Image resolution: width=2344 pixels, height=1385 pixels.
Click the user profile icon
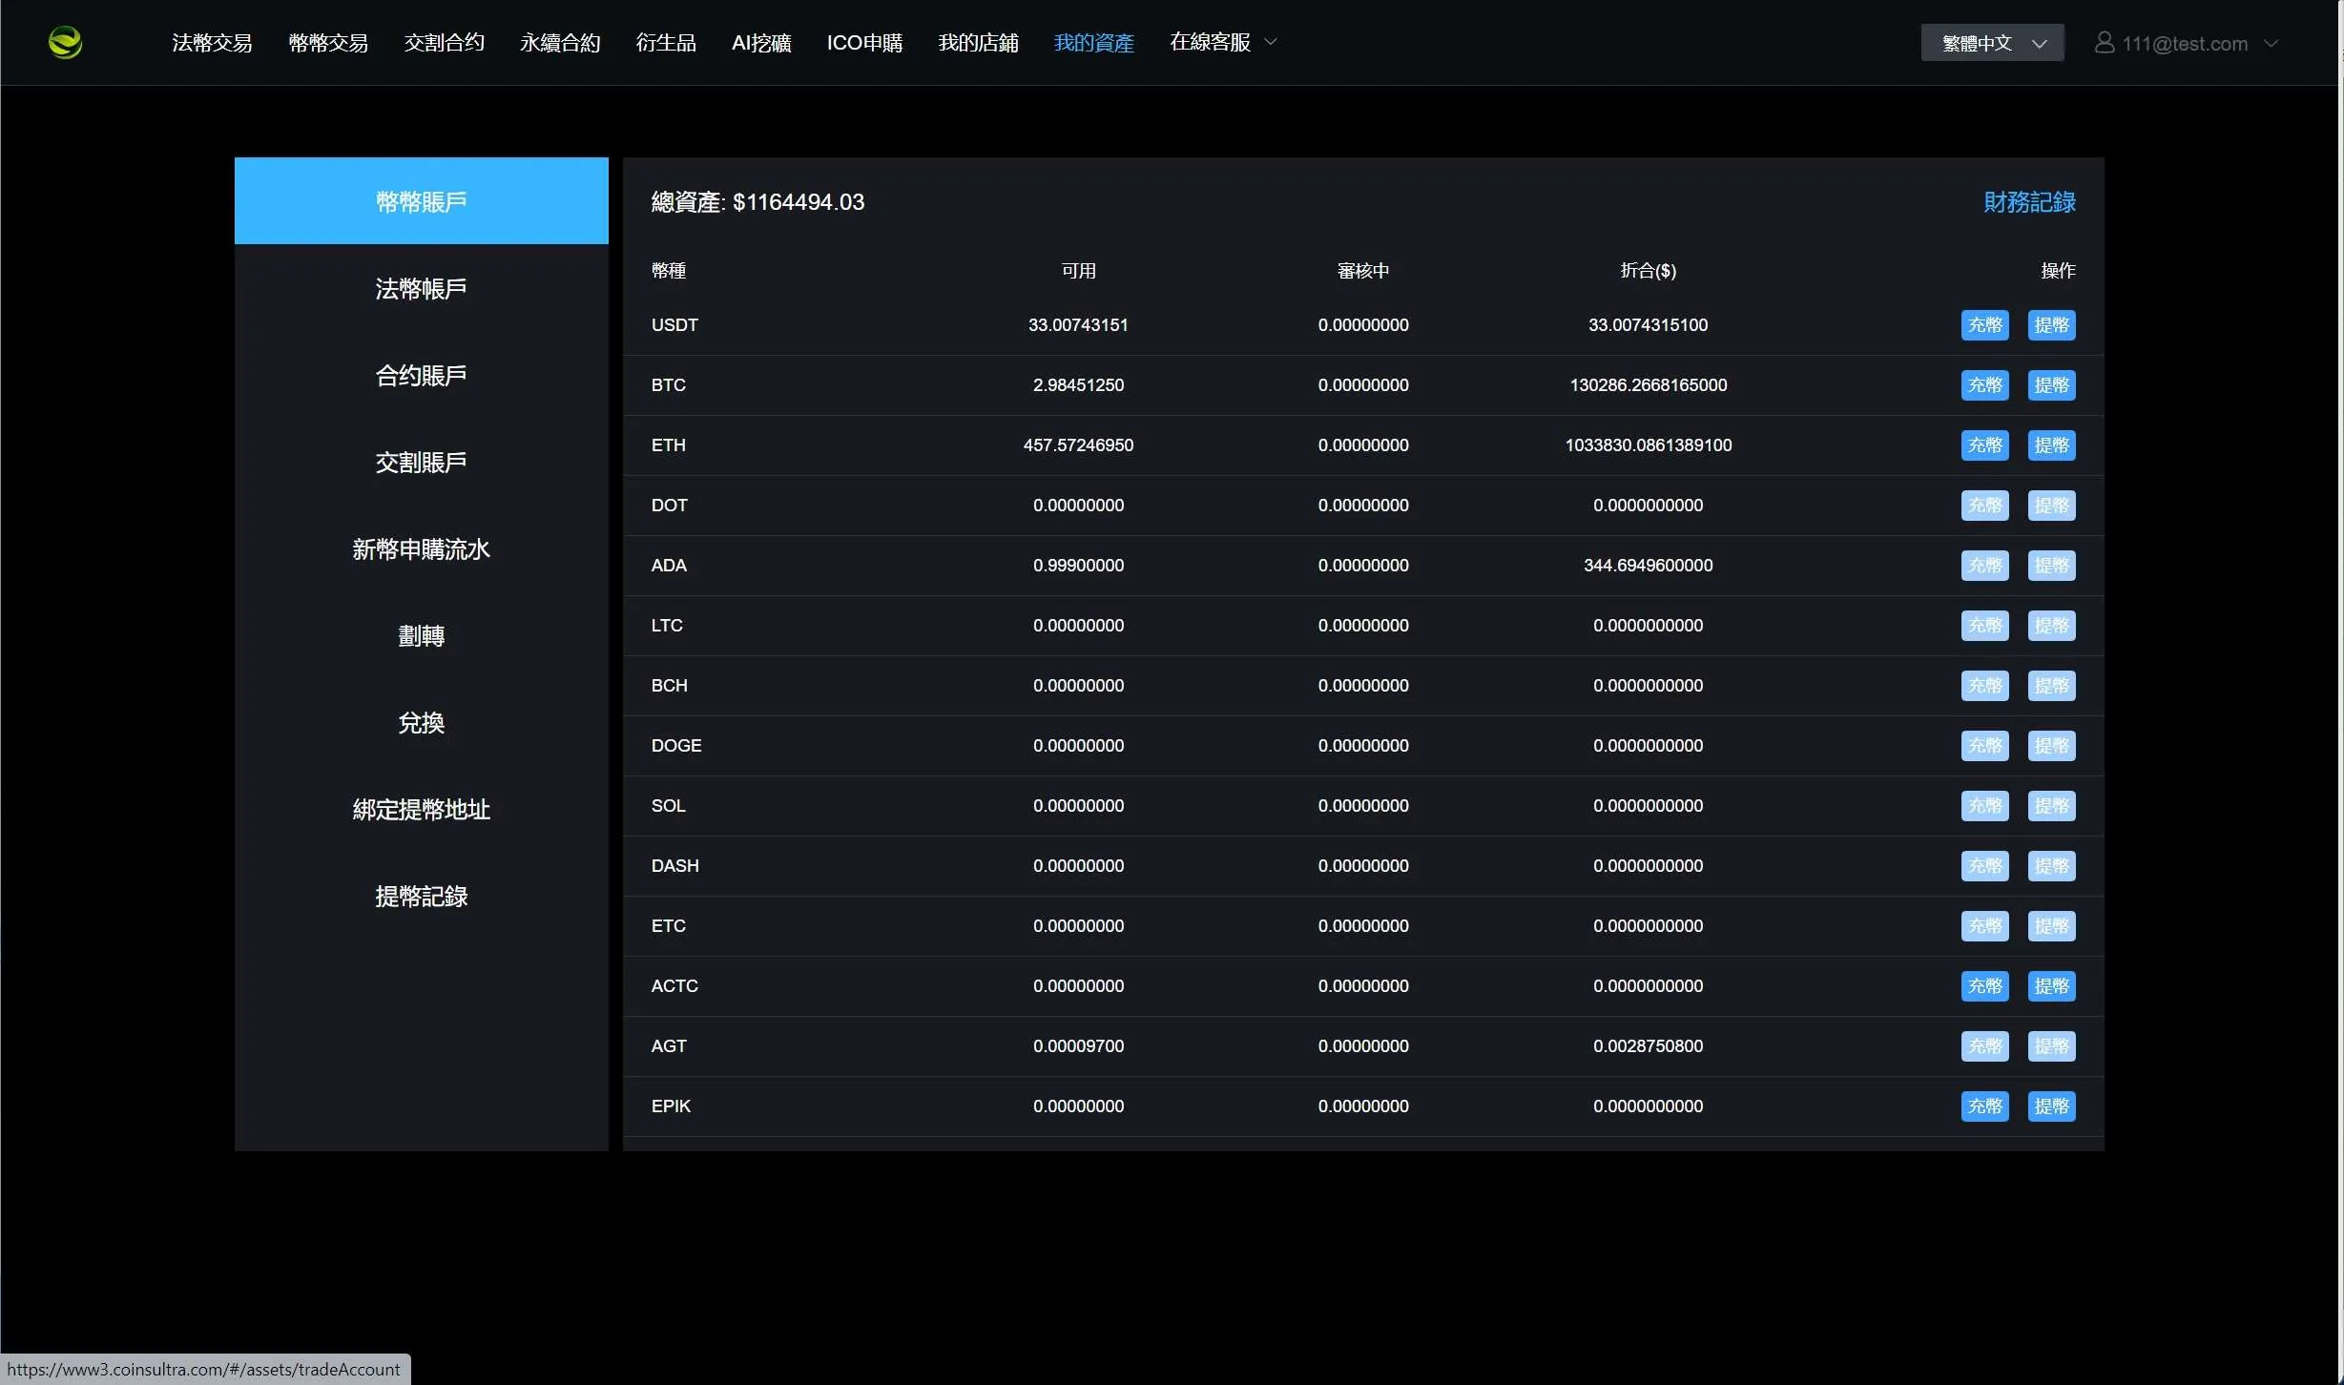coord(2104,43)
